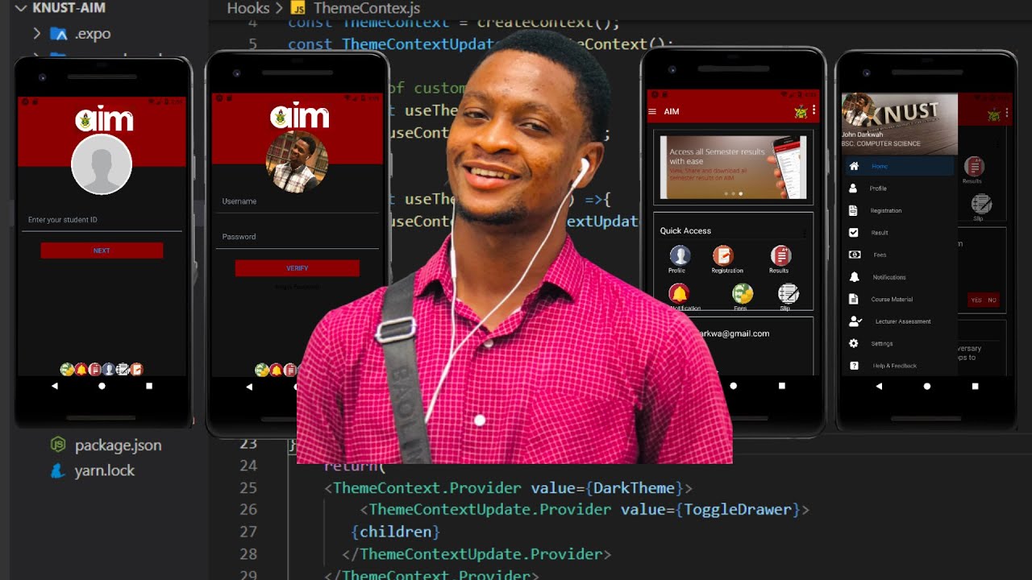This screenshot has width=1032, height=580.
Task: Tap the user photo on login screen
Action: 297,162
